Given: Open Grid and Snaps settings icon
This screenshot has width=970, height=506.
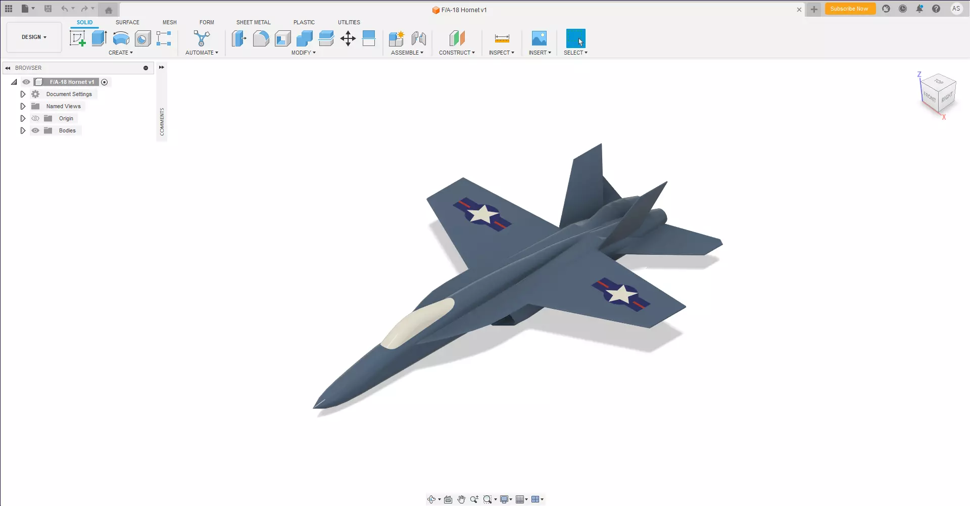Looking at the screenshot, I should coord(520,499).
